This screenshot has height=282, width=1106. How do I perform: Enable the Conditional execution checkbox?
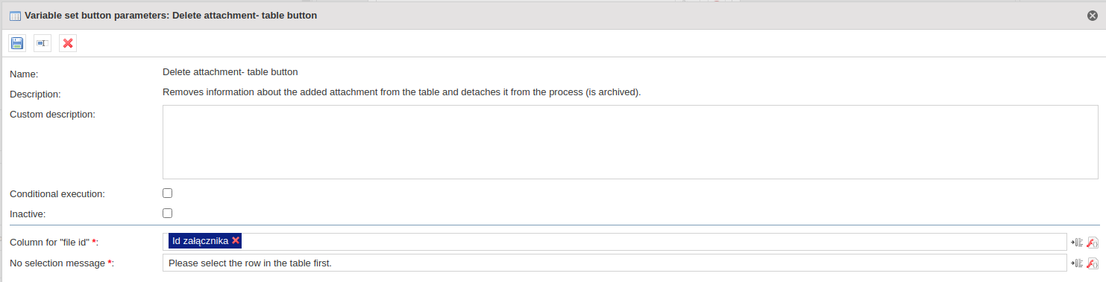pyautogui.click(x=168, y=193)
